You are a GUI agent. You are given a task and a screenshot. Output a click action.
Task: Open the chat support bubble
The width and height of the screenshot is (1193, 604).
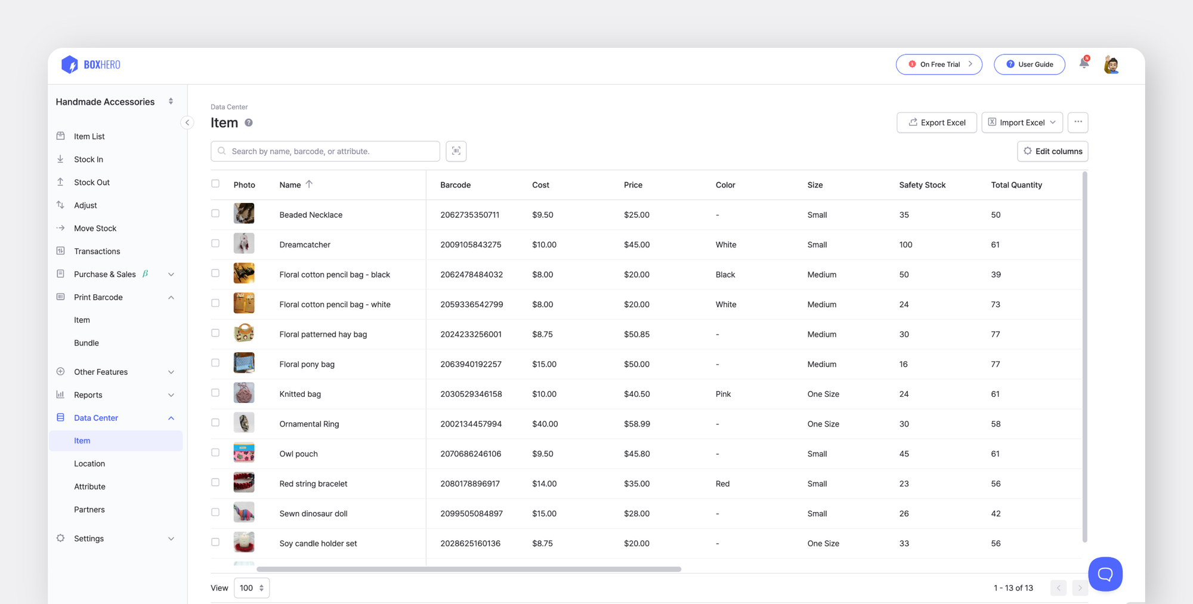pos(1105,574)
